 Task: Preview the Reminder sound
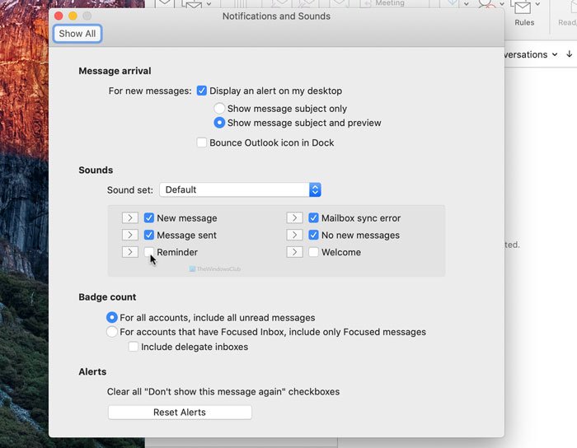point(130,252)
